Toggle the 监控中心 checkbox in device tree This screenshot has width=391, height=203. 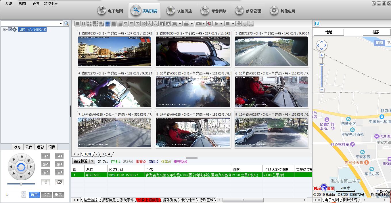click(9, 29)
